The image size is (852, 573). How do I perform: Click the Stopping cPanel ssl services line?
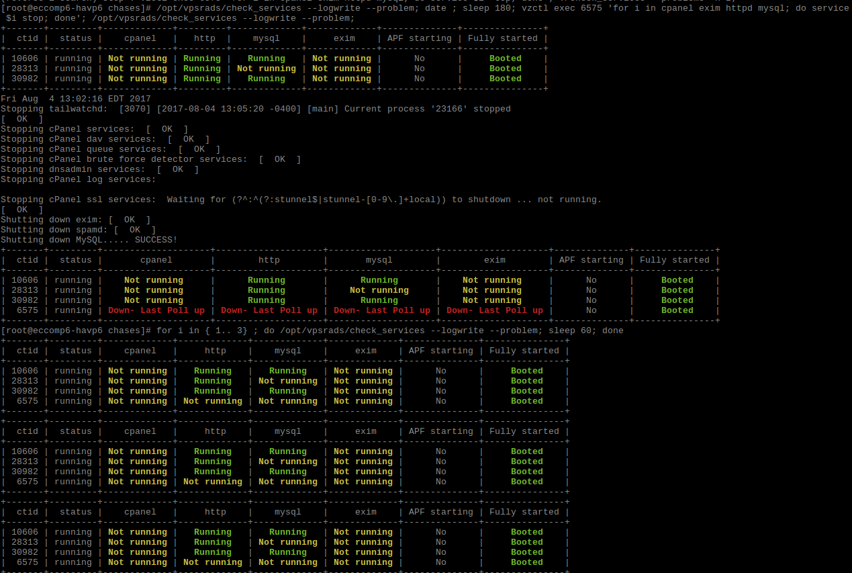(301, 200)
